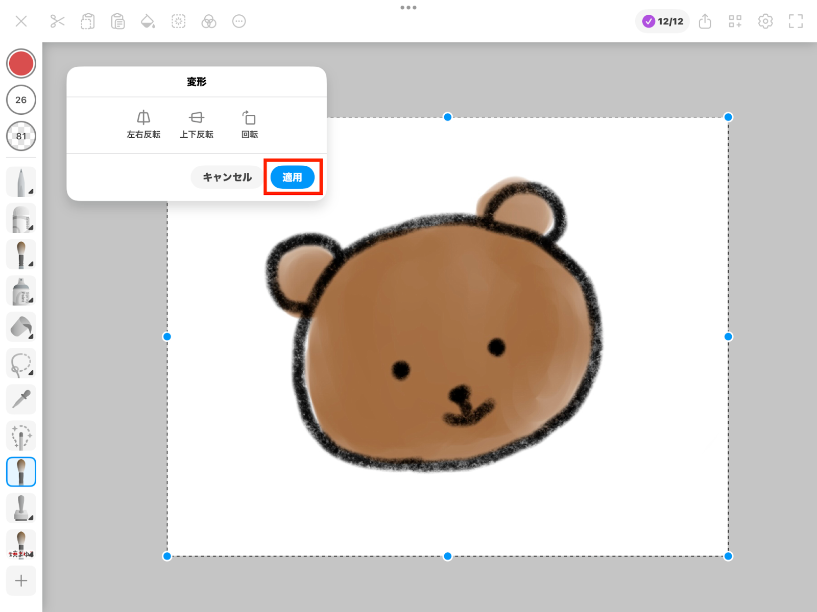Open the brush size 26 control
The height and width of the screenshot is (612, 817).
[x=21, y=100]
